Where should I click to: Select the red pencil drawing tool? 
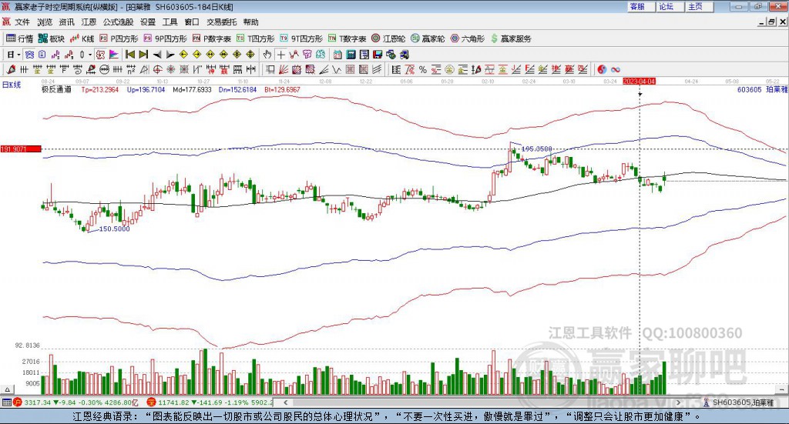pos(11,70)
